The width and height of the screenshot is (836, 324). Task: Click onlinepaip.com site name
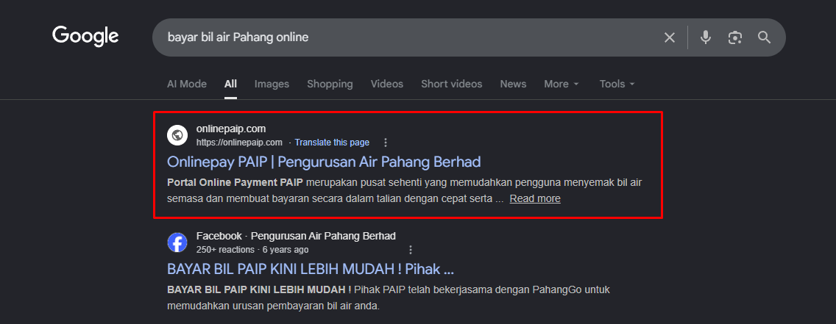[231, 129]
